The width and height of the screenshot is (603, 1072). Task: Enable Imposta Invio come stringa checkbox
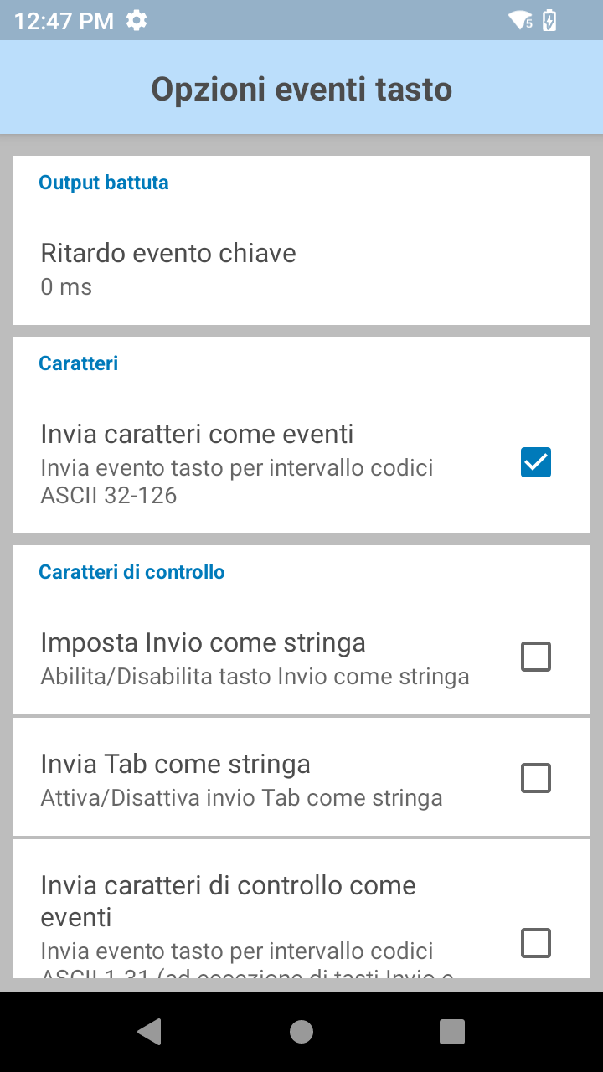coord(536,657)
